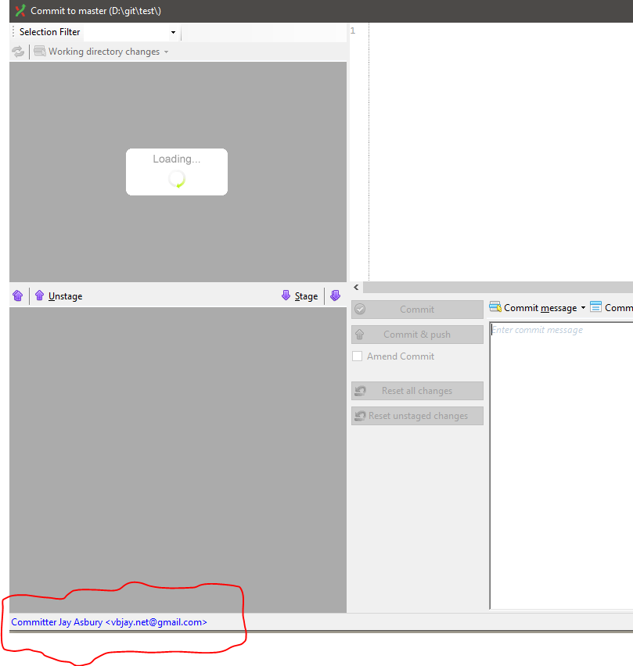
Task: Open the Selection Filter dropdown
Action: [x=172, y=32]
